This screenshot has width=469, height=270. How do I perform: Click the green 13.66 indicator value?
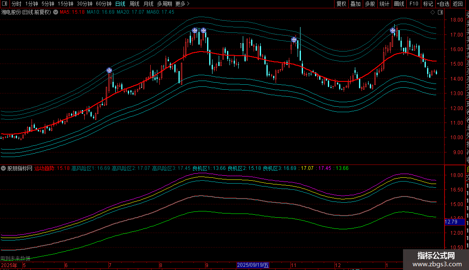(341, 168)
